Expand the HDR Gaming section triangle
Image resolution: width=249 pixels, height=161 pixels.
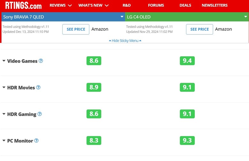[x=4, y=114]
